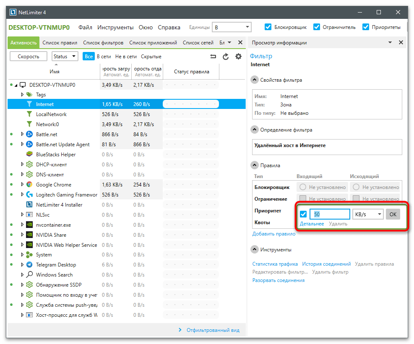
Task: Open the История соединений link
Action: point(326,264)
